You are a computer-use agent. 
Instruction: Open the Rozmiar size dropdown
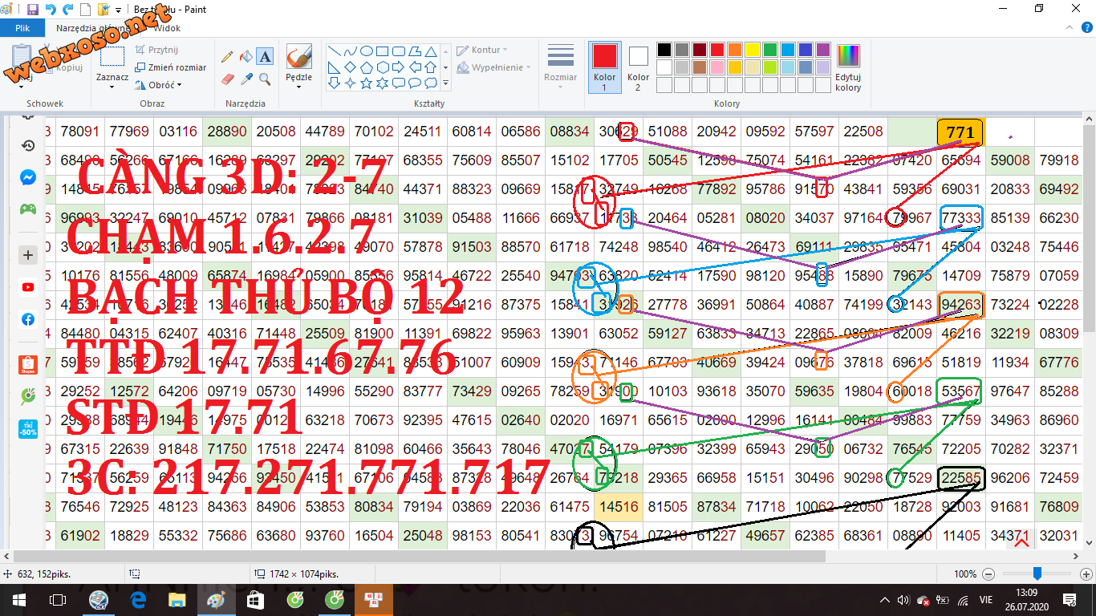point(560,64)
